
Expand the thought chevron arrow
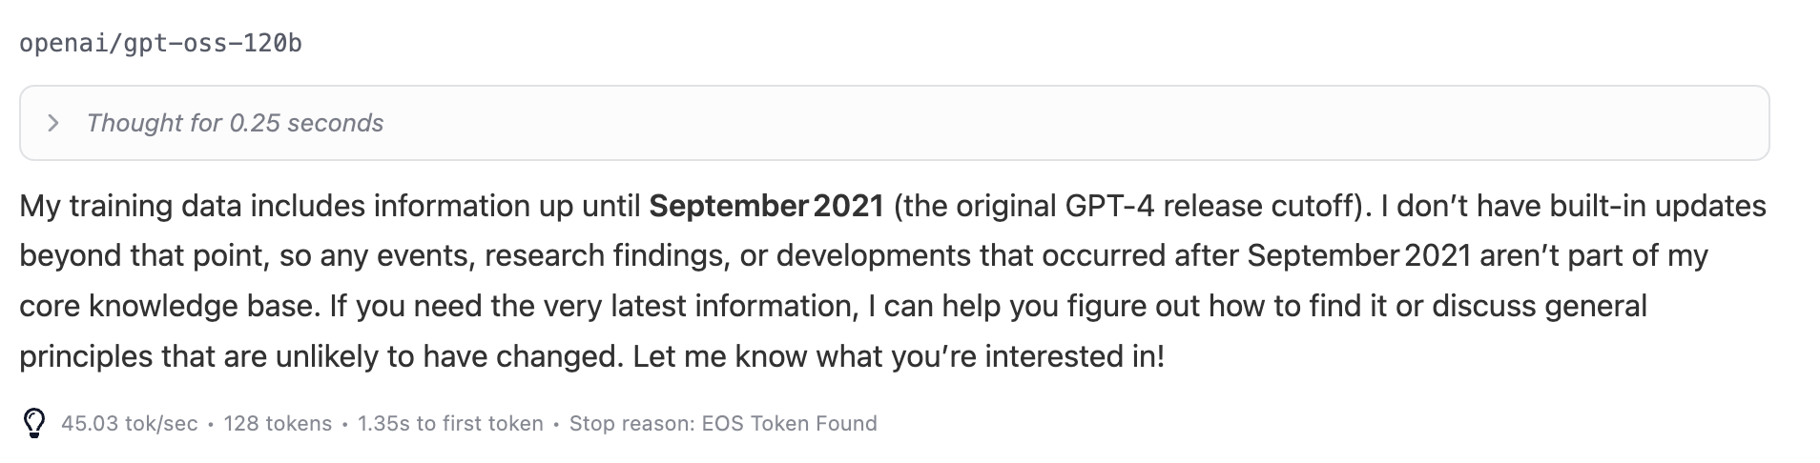53,123
